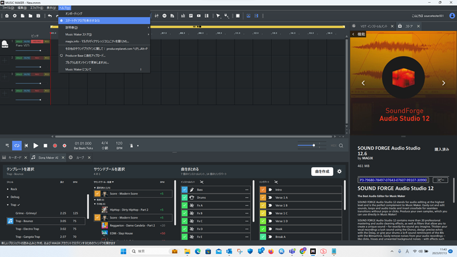Show next store banner with right arrow
This screenshot has height=257, width=457.
click(444, 83)
